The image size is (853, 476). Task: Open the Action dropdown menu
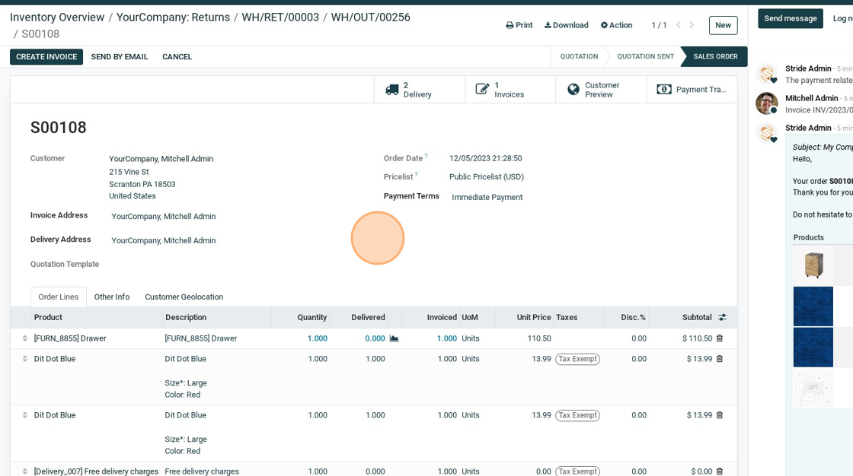616,25
